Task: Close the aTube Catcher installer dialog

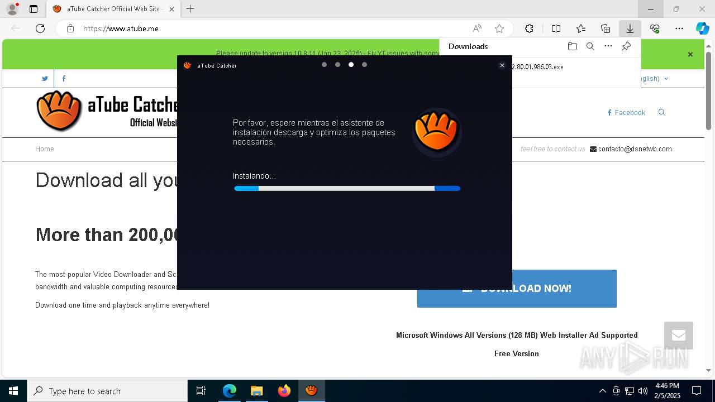Action: click(502, 65)
